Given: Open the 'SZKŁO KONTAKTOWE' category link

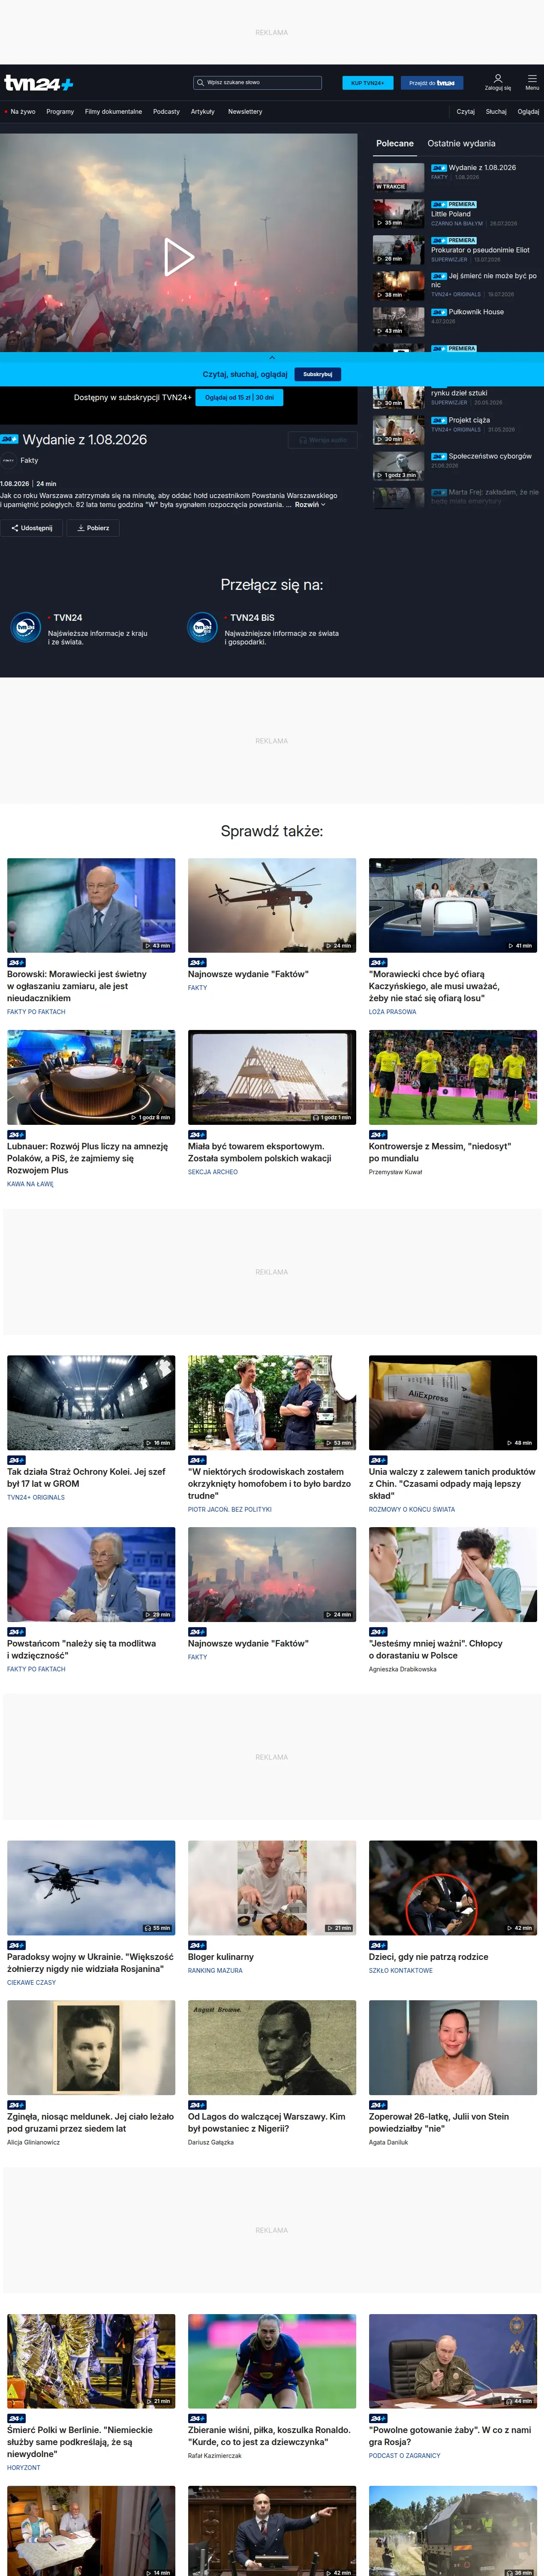Looking at the screenshot, I should coord(400,1971).
